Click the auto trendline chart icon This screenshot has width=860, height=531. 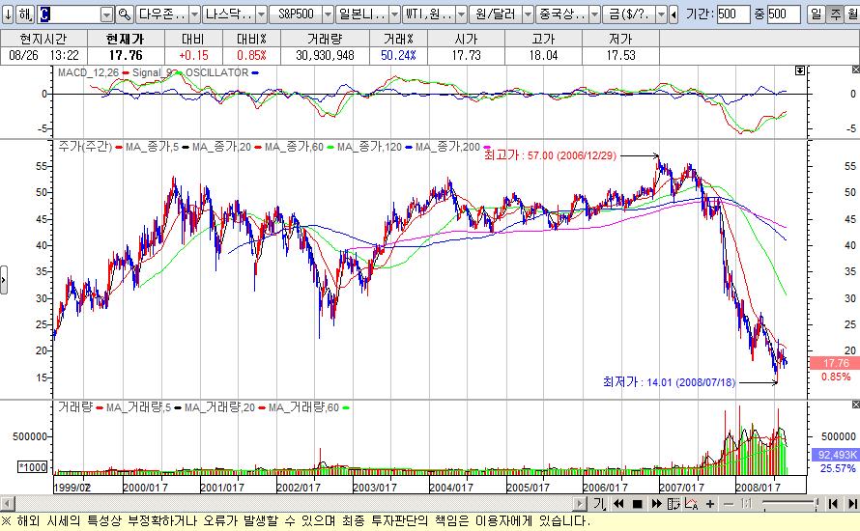pos(693,504)
